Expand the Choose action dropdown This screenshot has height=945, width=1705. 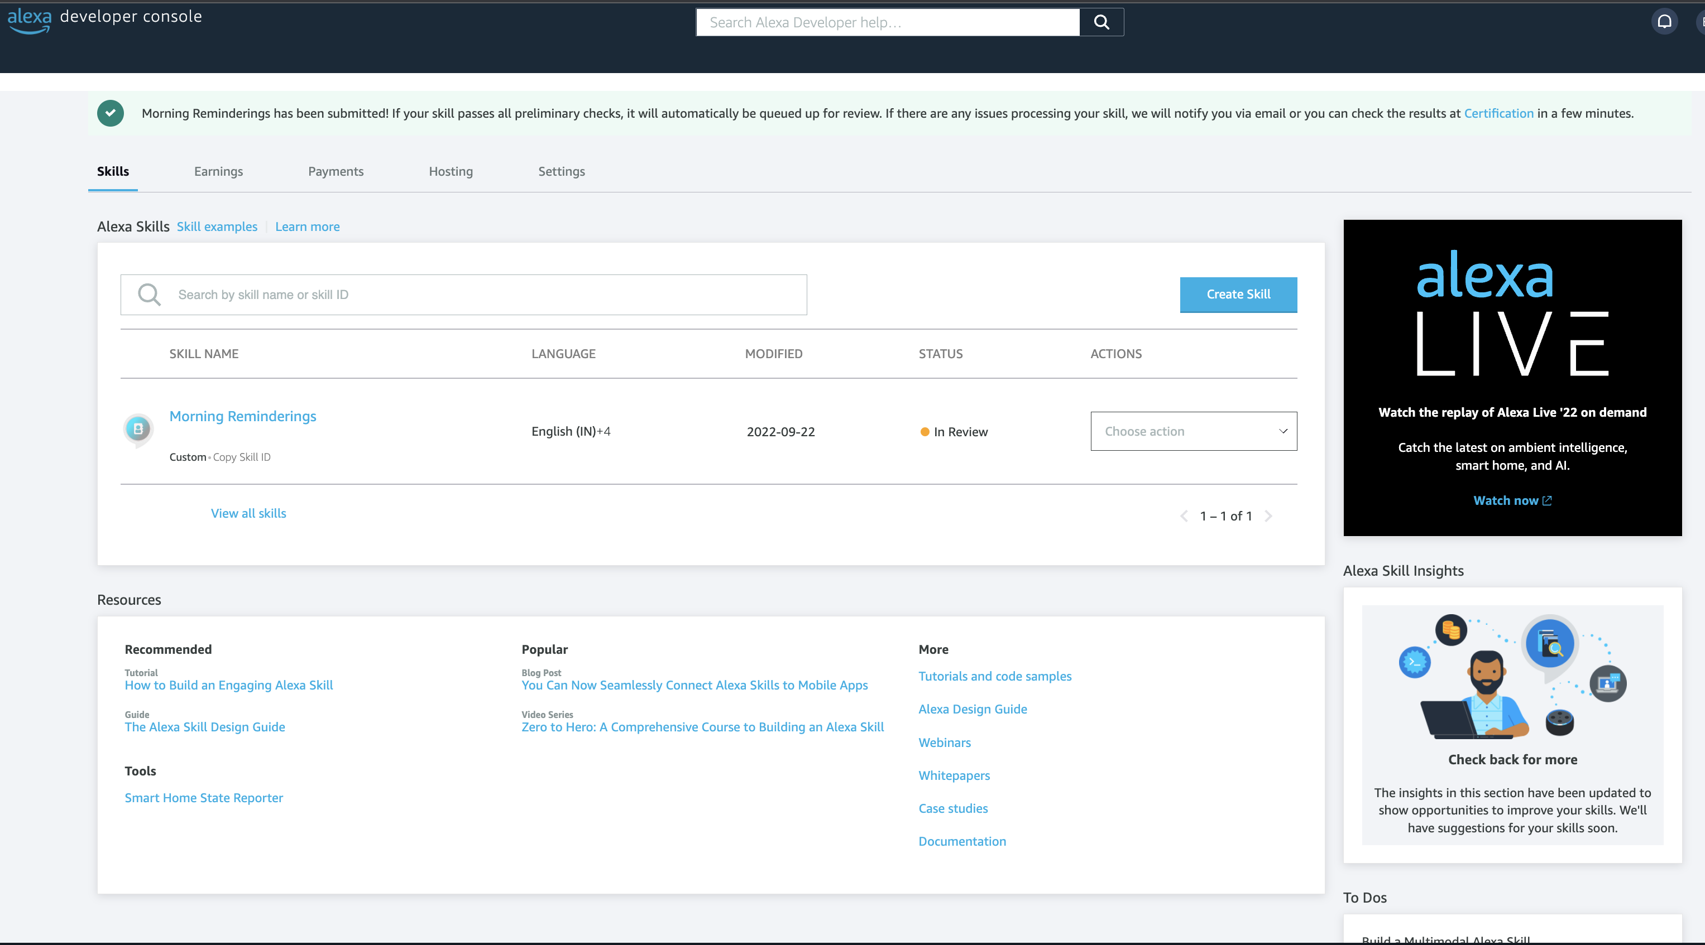(1194, 431)
